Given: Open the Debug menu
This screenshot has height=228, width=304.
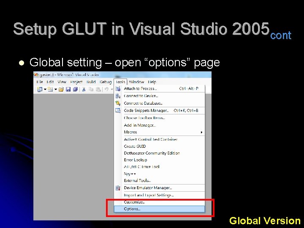Looking at the screenshot, I should coord(106,82).
